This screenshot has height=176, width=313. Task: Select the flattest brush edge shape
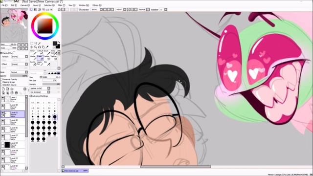tap(59, 73)
